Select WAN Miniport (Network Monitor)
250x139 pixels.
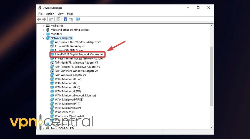click(75, 96)
